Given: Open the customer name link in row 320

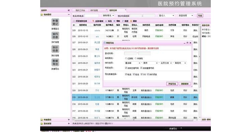Looking at the screenshot, I should [97, 90].
